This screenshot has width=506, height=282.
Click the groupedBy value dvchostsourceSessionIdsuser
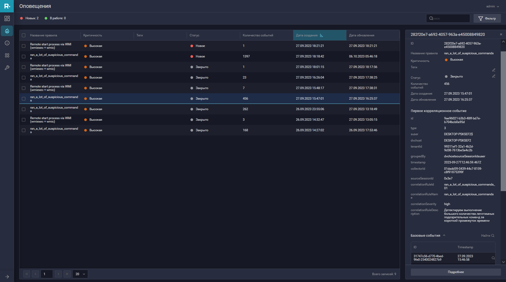[465, 156]
